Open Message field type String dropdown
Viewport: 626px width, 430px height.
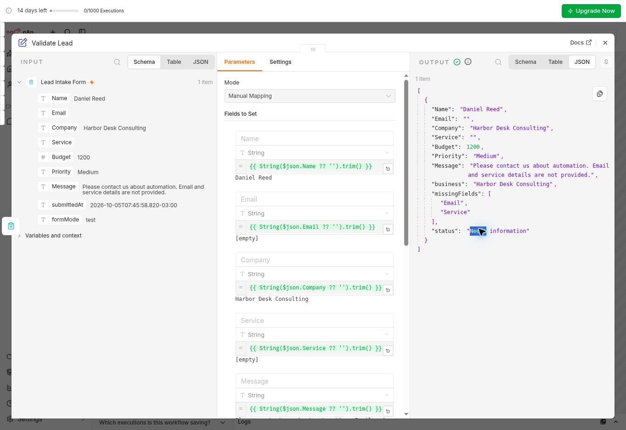(x=314, y=396)
